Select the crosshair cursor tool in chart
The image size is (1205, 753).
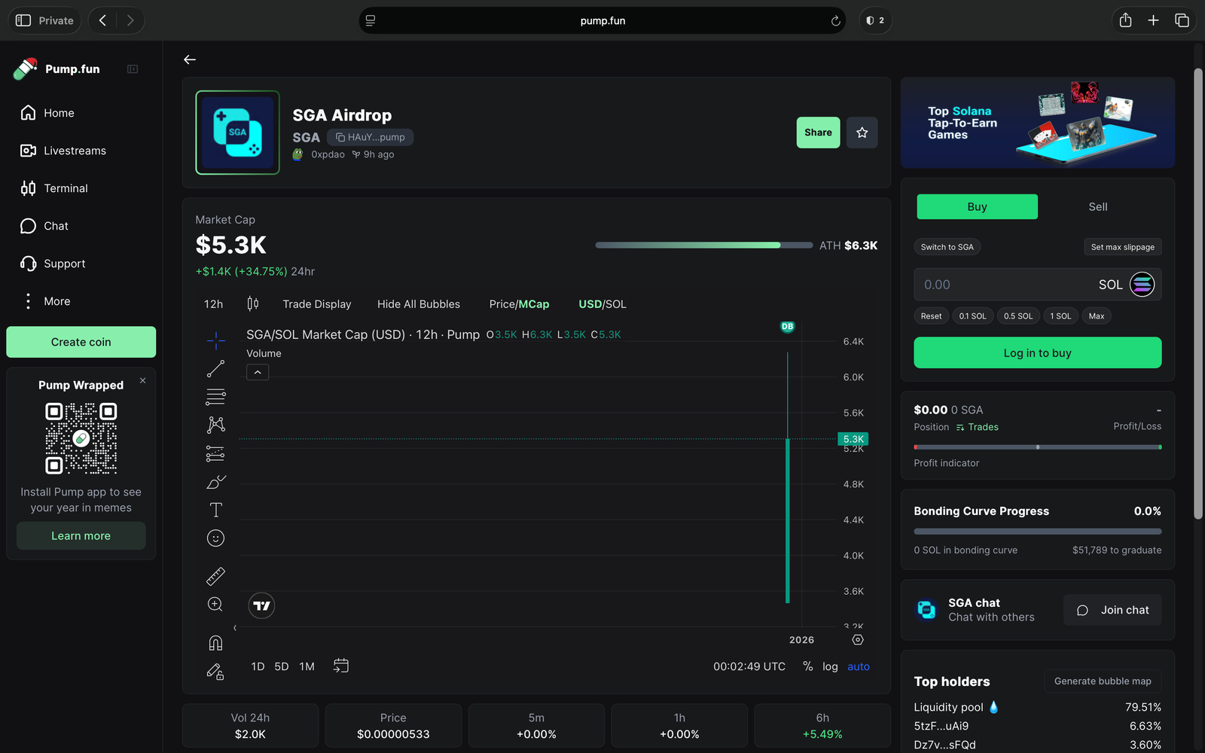click(215, 341)
